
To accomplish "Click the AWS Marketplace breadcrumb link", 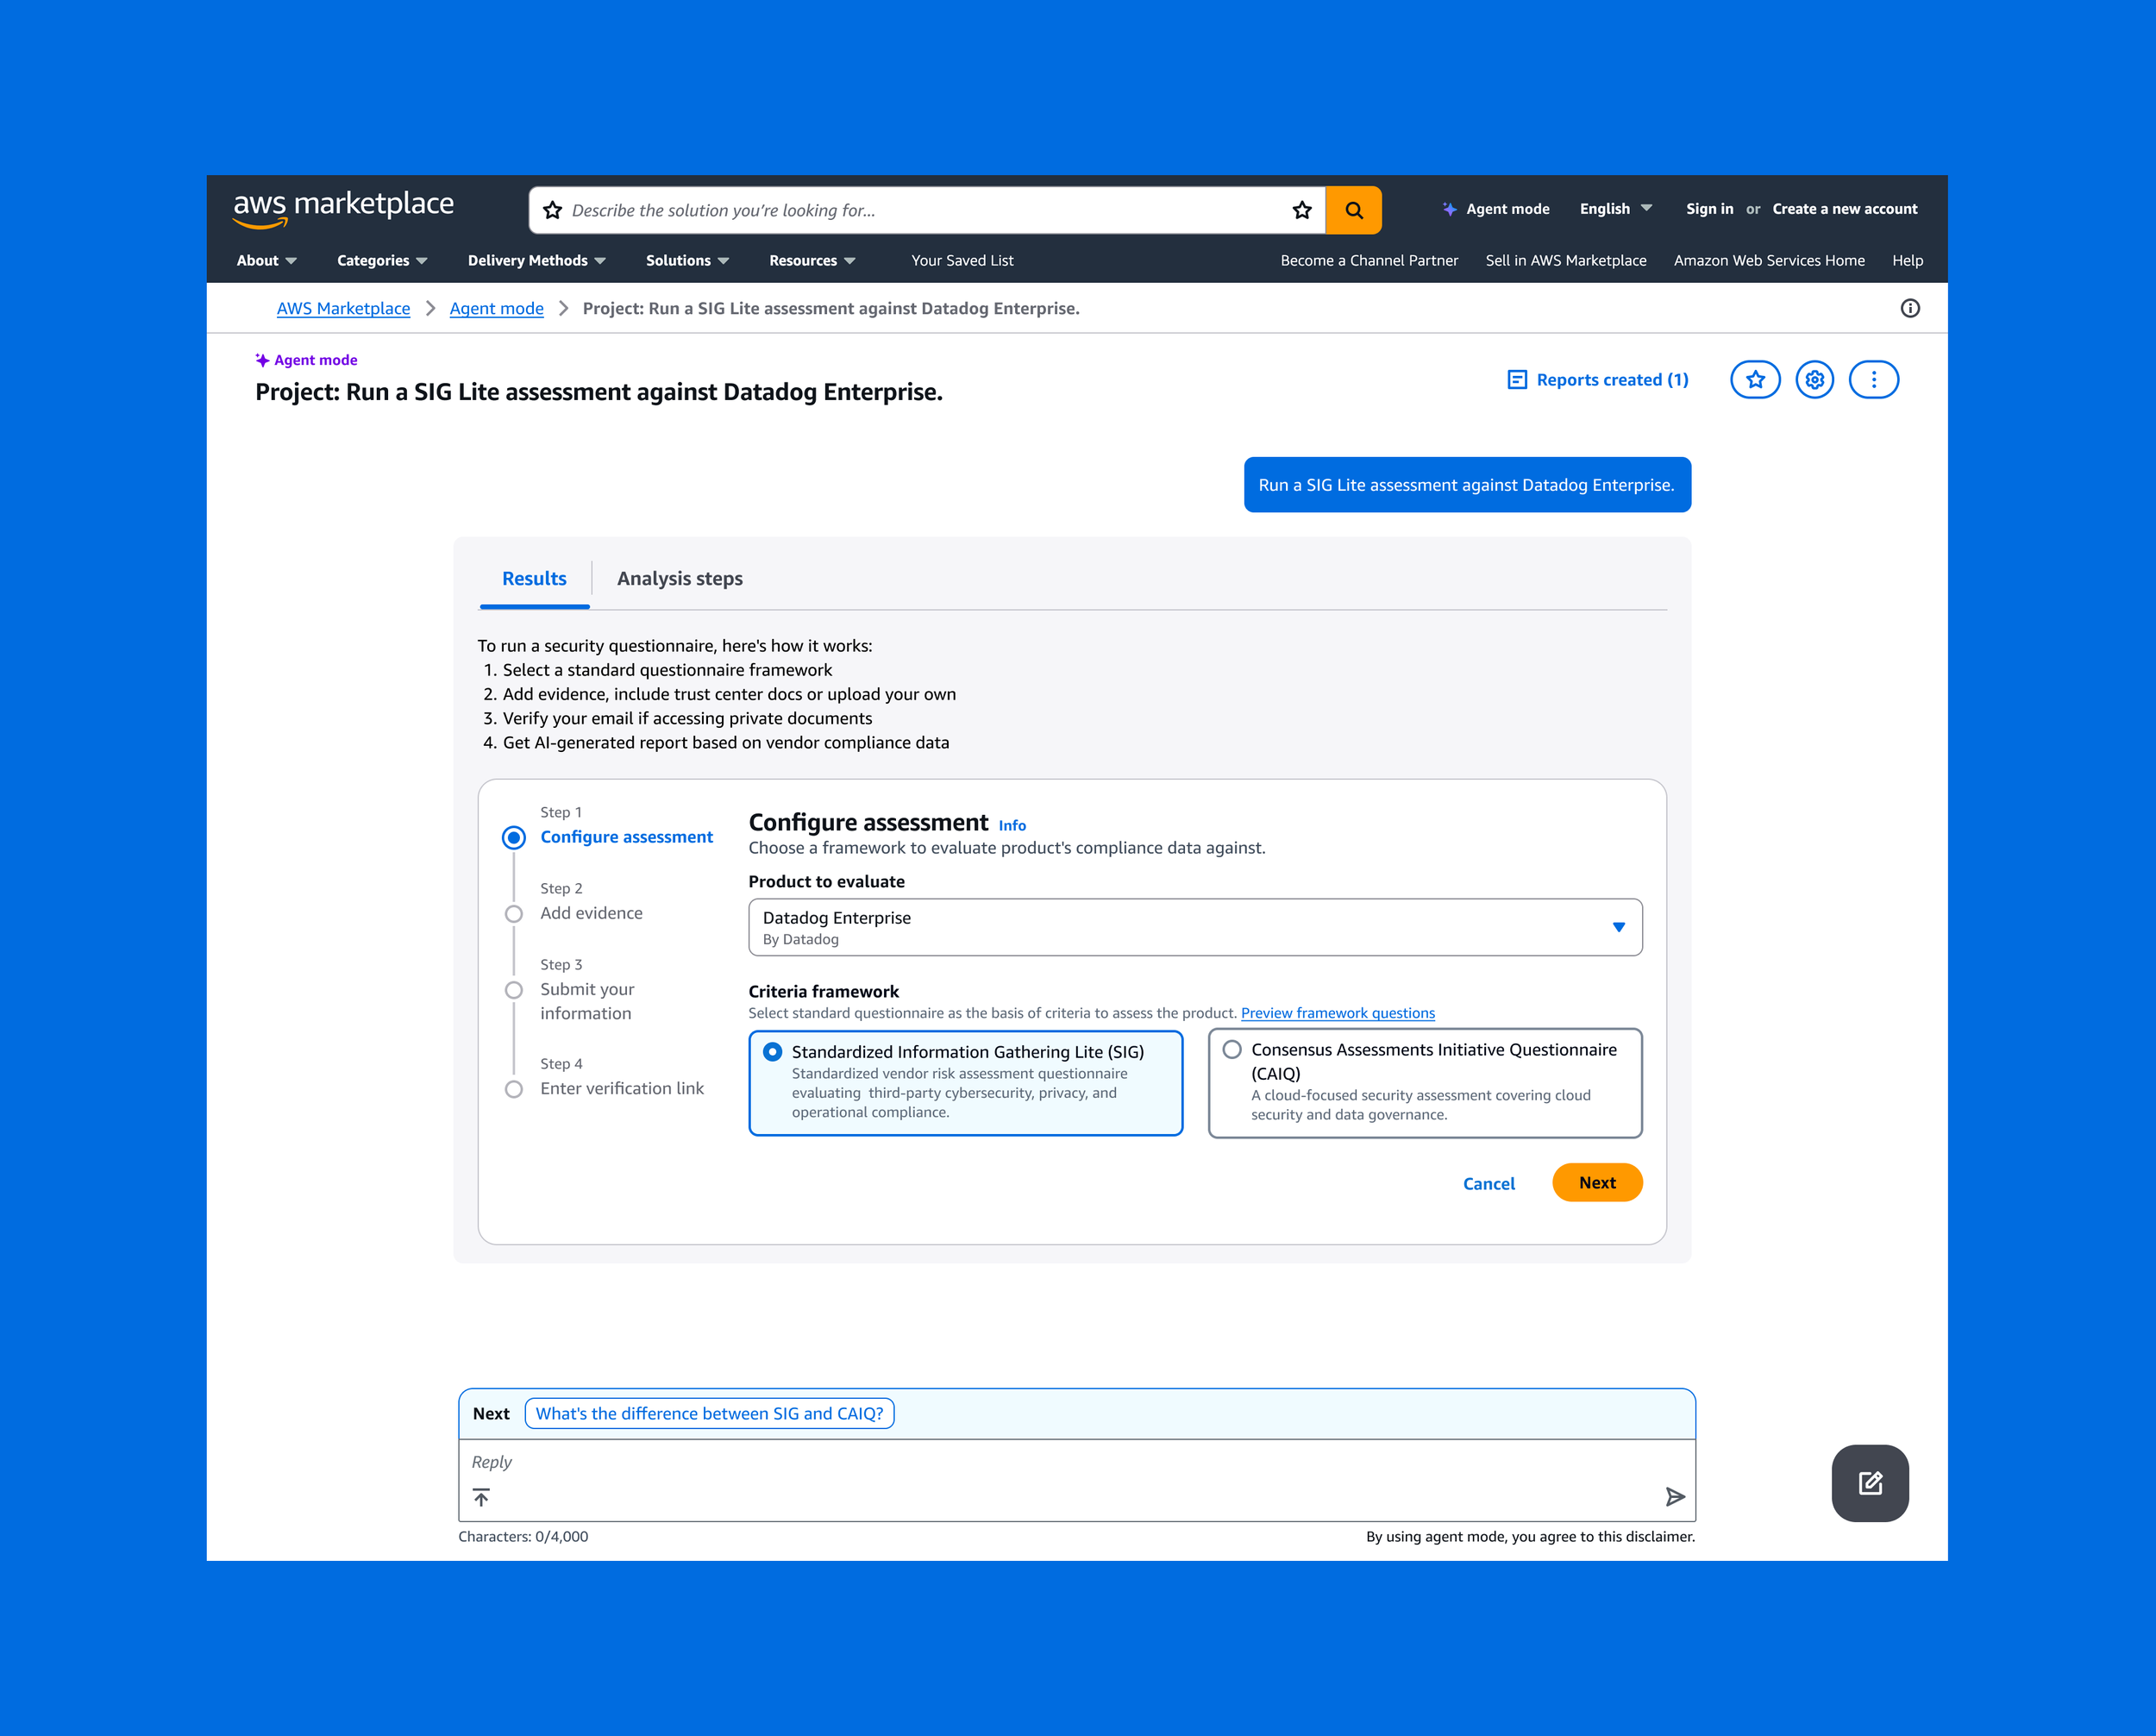I will [x=343, y=308].
